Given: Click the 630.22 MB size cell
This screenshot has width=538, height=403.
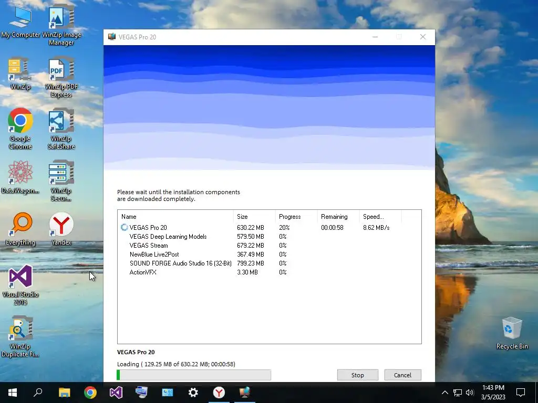Looking at the screenshot, I should click(x=251, y=228).
